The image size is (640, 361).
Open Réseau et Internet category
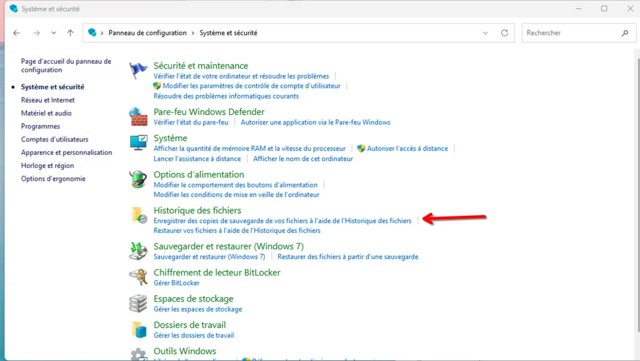coord(48,100)
